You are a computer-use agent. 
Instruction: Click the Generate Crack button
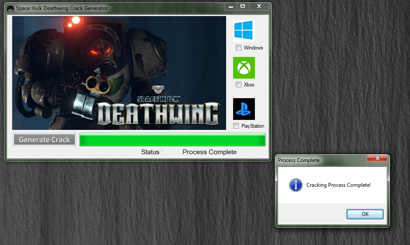tap(44, 139)
